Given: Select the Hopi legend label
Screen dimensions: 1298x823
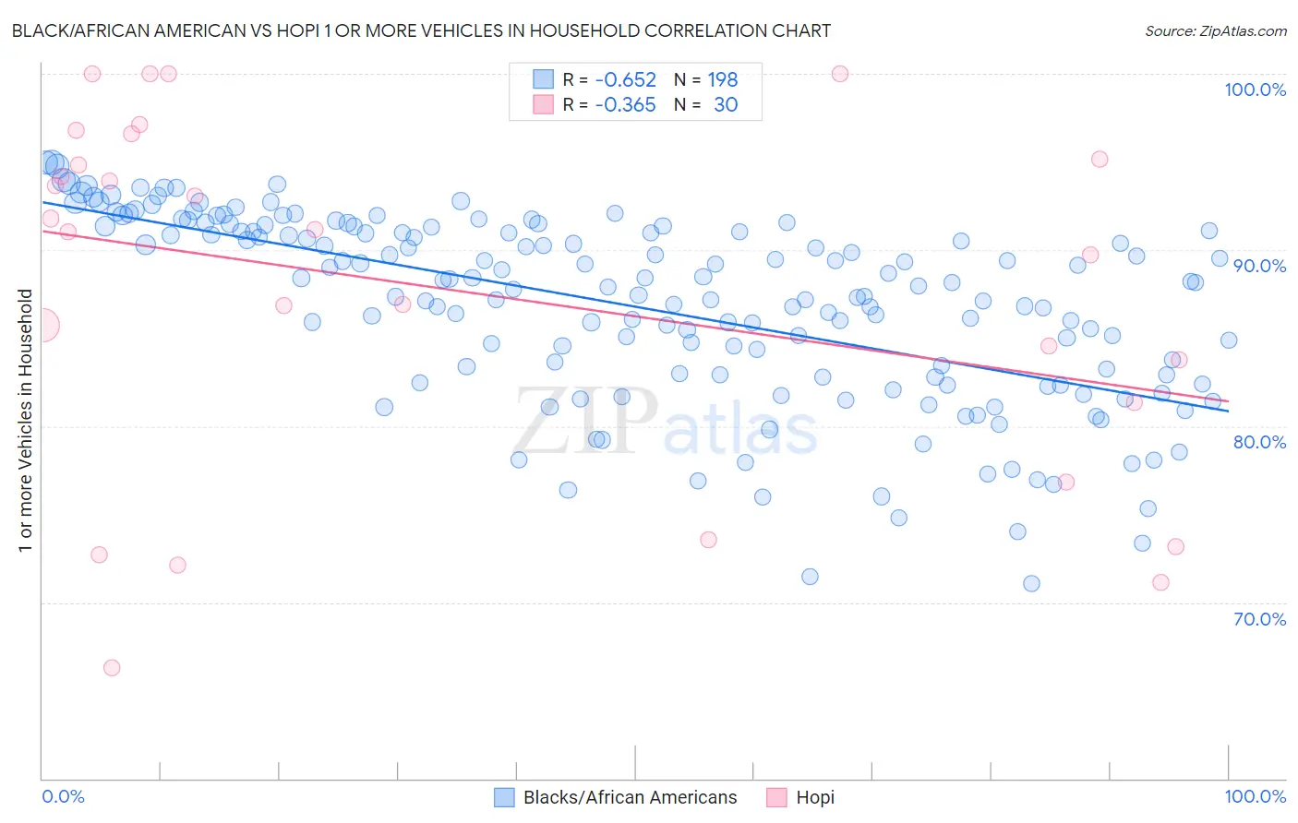Looking at the screenshot, I should 815,797.
